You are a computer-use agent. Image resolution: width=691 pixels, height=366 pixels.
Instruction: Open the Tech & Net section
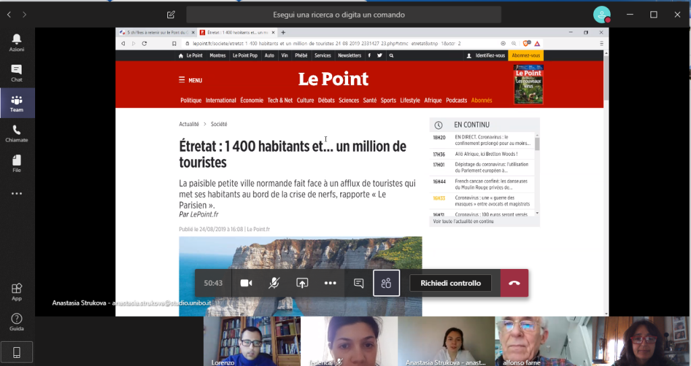click(x=280, y=100)
